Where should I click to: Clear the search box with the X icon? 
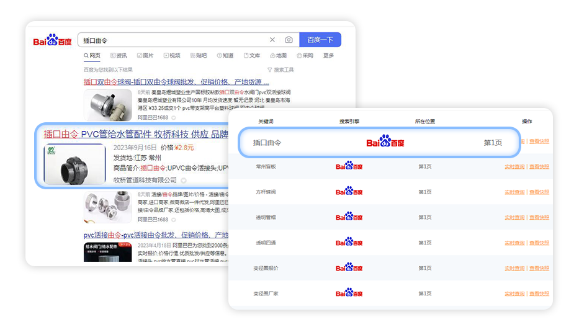coord(272,40)
